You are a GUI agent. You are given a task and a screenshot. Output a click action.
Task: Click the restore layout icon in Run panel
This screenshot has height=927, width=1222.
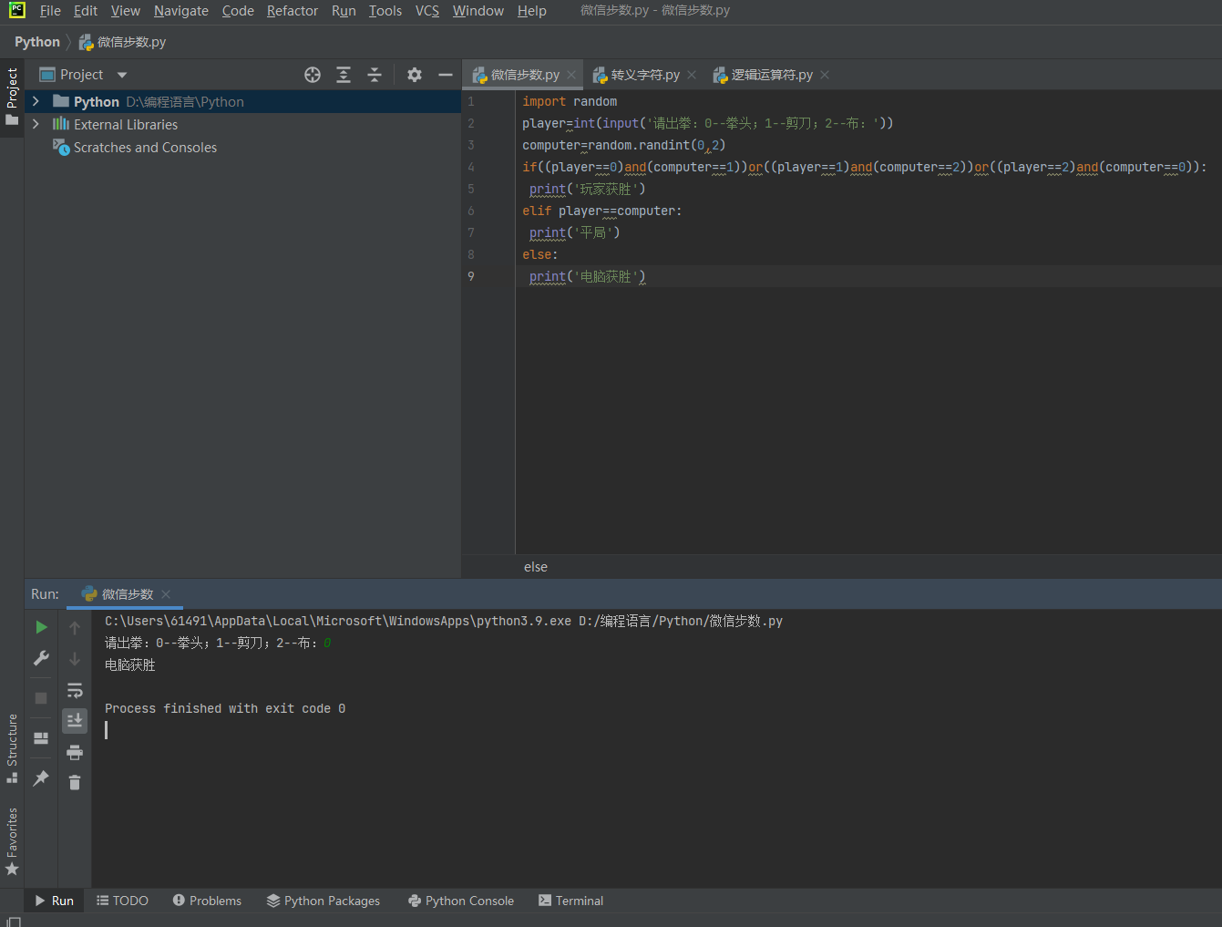point(41,738)
